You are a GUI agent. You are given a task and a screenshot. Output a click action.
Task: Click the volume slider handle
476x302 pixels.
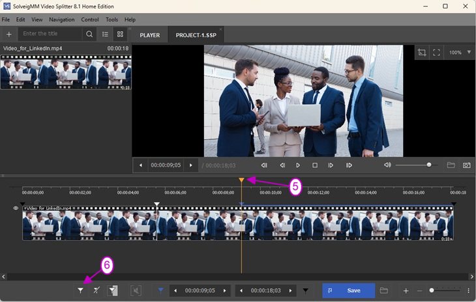(429, 165)
